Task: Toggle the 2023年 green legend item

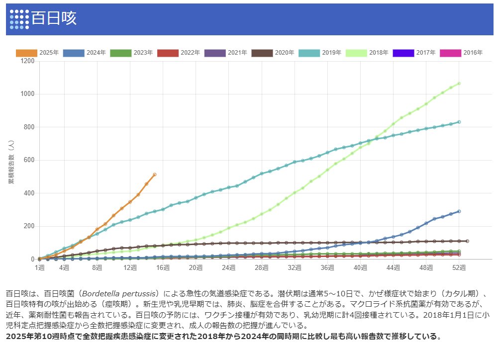Action: [121, 53]
